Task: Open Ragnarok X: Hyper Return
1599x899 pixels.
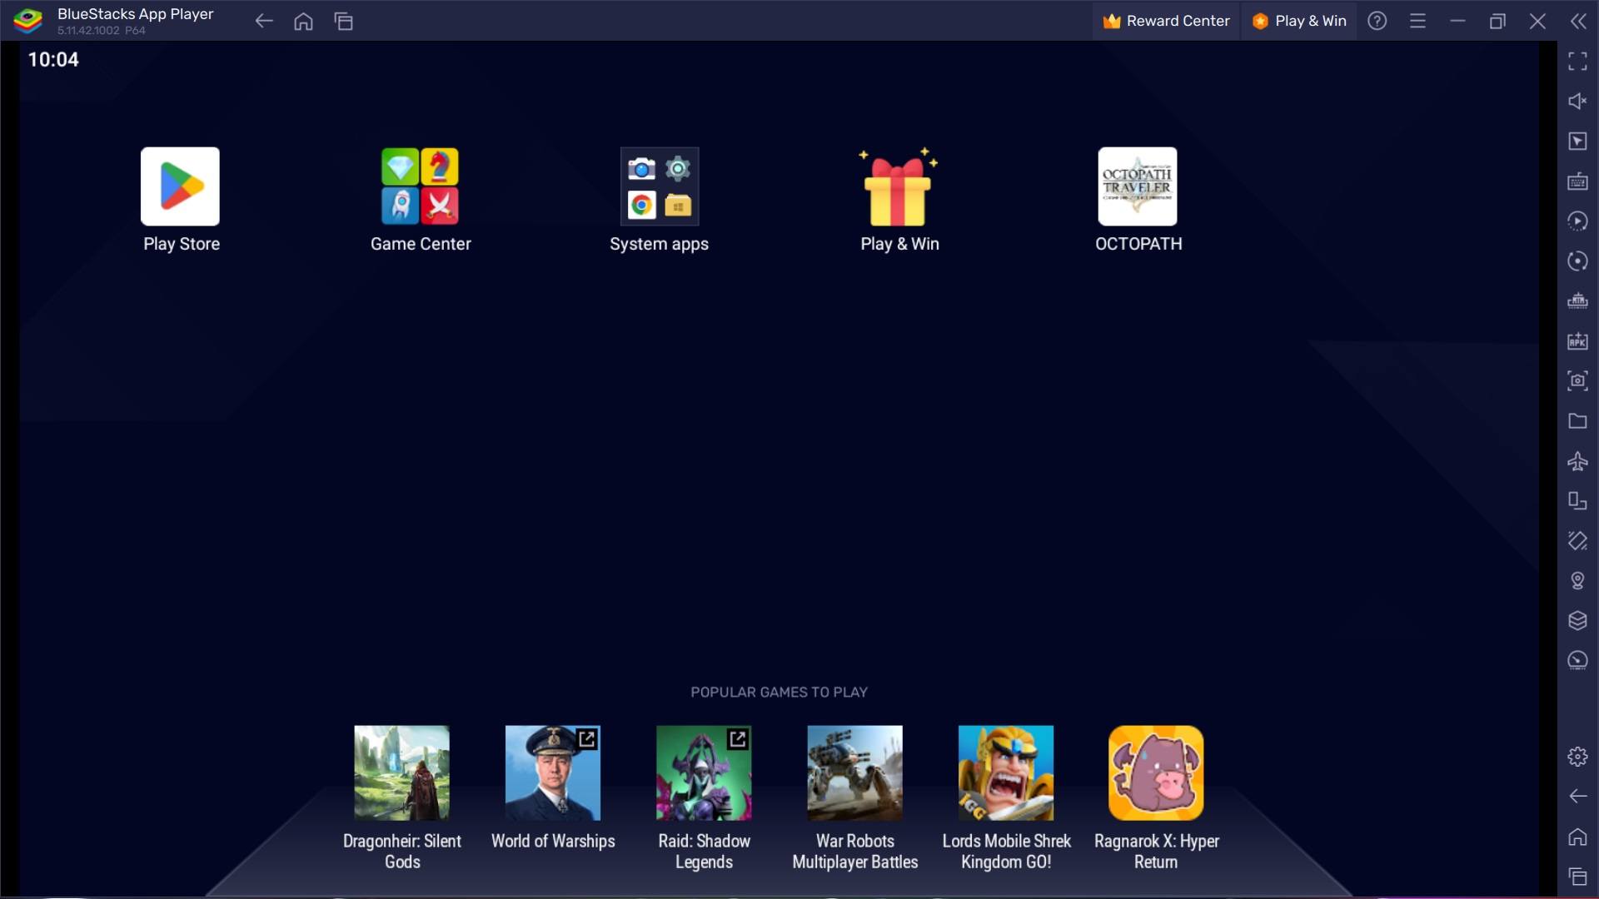Action: pyautogui.click(x=1156, y=772)
